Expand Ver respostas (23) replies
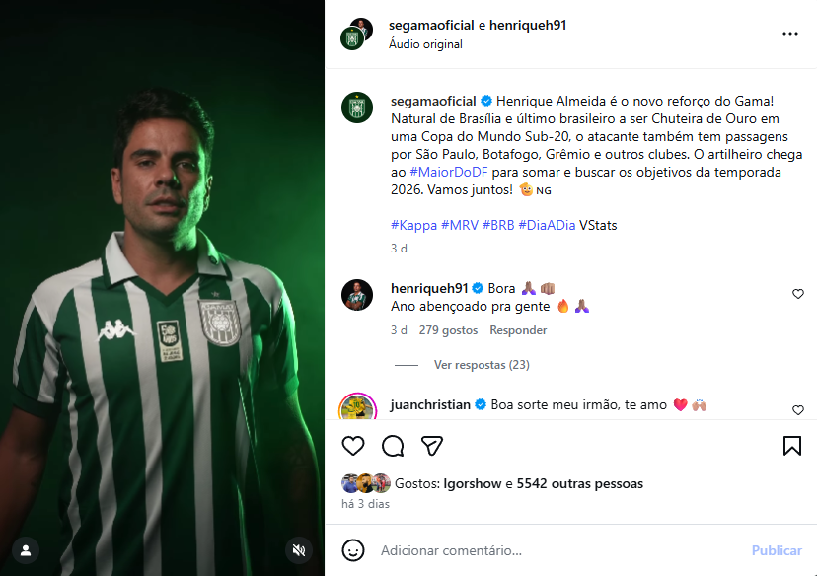This screenshot has width=817, height=576. 482,365
